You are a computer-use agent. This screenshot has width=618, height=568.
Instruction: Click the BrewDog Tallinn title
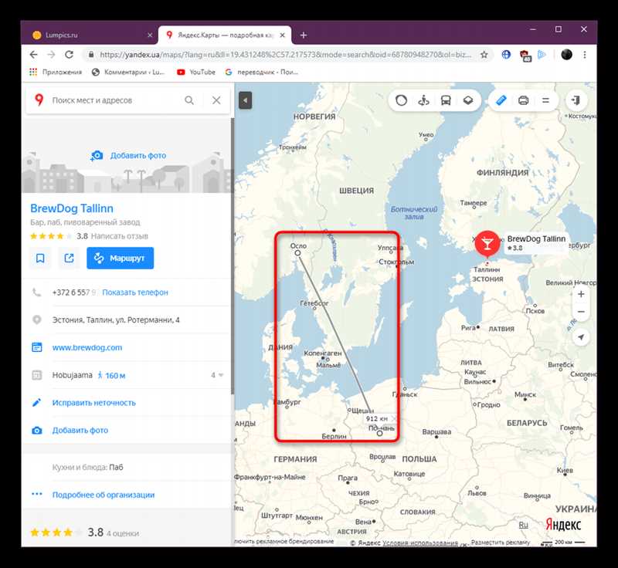tap(72, 208)
